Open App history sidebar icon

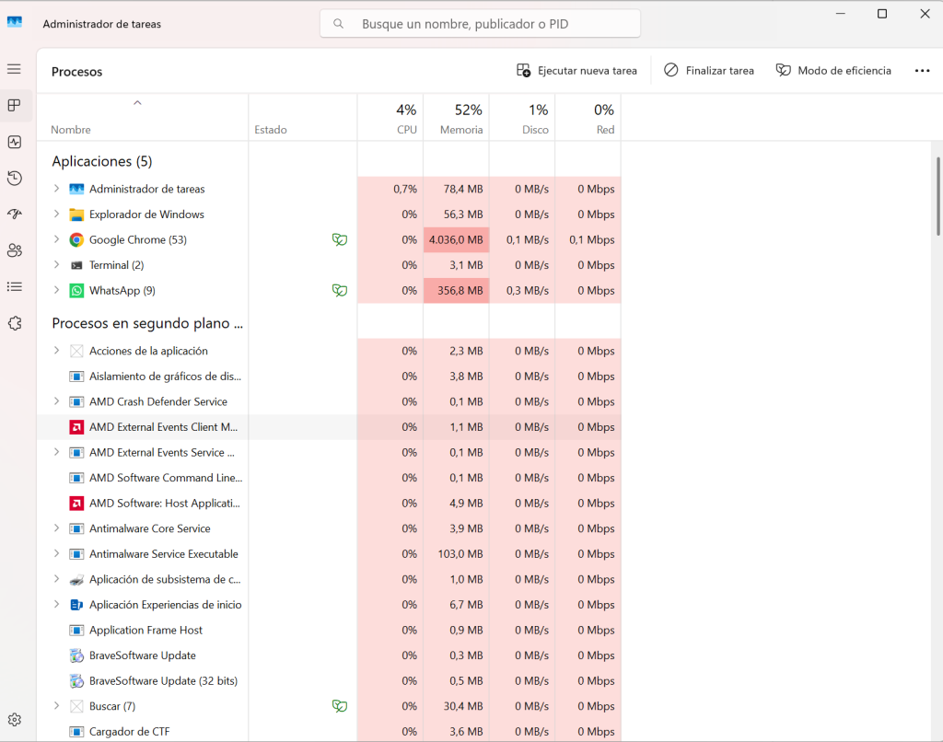tap(15, 178)
